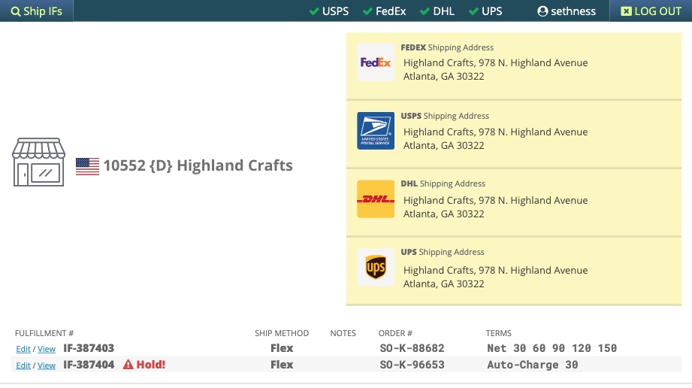Click the sethness user profile icon

(x=542, y=11)
